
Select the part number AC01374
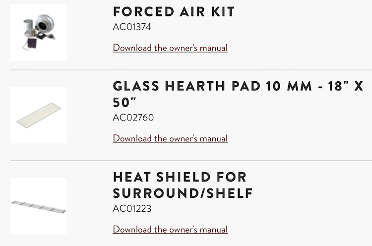point(132,27)
